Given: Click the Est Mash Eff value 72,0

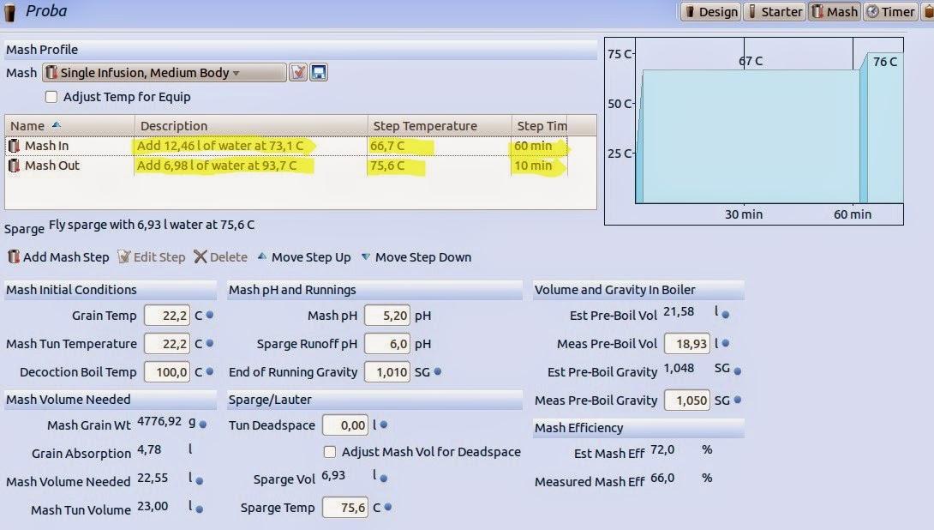Looking at the screenshot, I should point(662,449).
